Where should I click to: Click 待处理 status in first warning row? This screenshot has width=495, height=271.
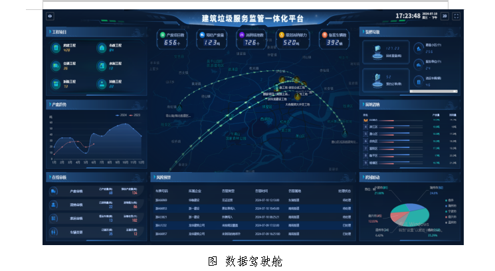346,199
